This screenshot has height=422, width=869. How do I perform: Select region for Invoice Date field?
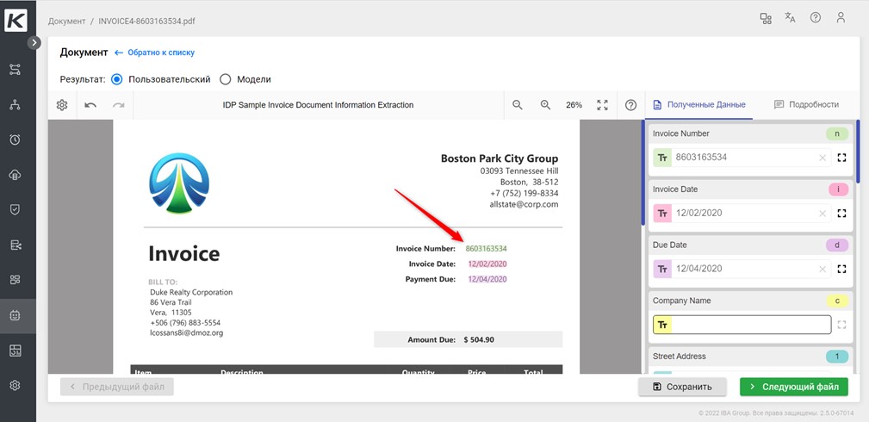coord(841,213)
